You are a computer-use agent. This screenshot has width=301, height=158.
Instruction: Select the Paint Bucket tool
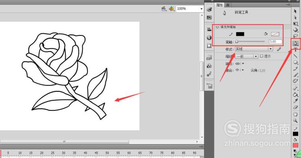(295, 94)
